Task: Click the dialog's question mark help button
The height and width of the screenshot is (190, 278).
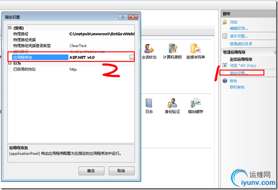Action: pos(123,17)
